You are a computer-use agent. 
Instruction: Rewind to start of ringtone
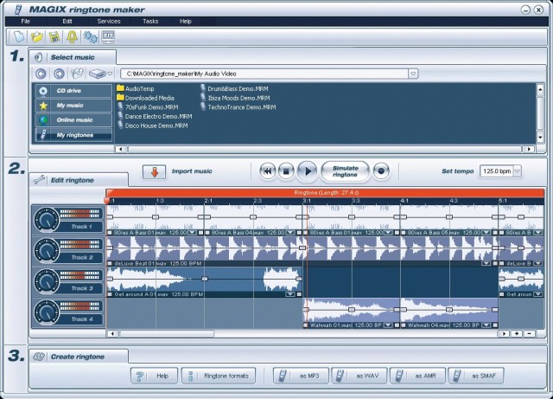click(x=268, y=171)
